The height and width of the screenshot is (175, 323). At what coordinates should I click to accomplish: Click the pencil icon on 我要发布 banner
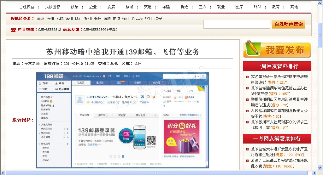point(253,47)
